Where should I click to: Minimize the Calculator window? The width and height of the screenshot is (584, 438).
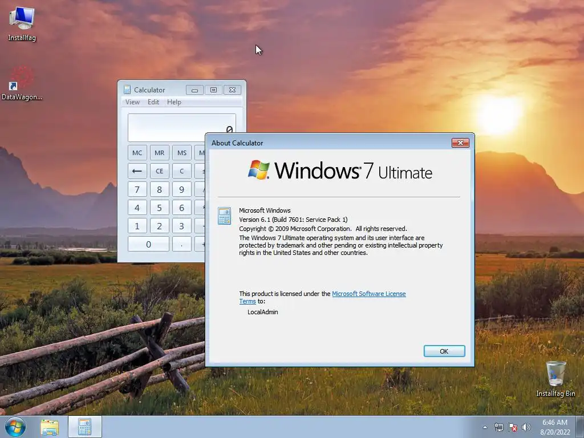tap(194, 90)
